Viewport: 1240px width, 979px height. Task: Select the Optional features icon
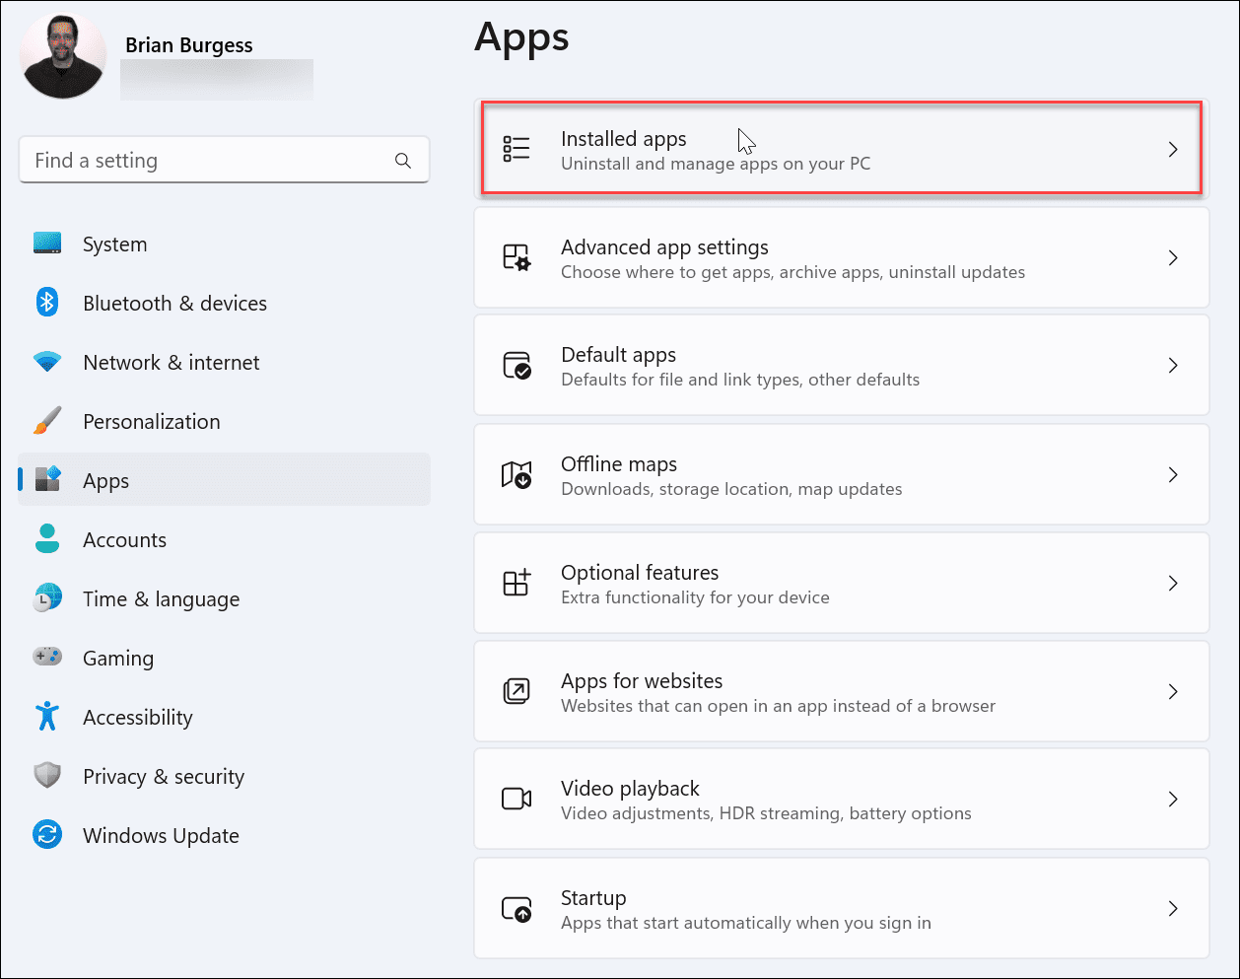[x=517, y=583]
